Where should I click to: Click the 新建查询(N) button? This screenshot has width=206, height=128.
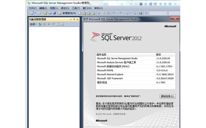click(67, 13)
